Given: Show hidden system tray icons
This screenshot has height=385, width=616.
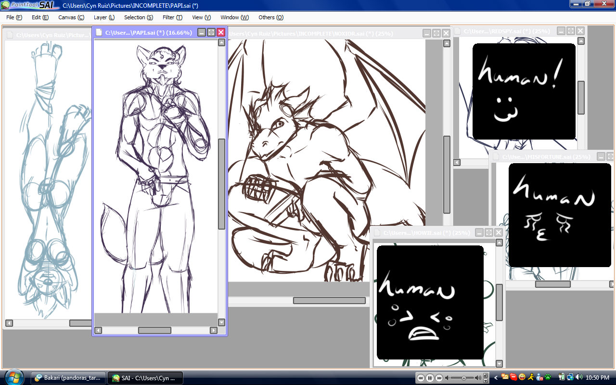Looking at the screenshot, I should pyautogui.click(x=496, y=378).
